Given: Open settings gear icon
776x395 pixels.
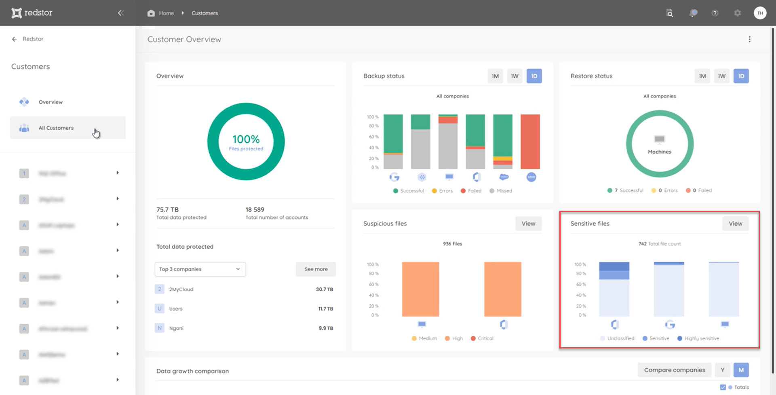Looking at the screenshot, I should (x=738, y=13).
